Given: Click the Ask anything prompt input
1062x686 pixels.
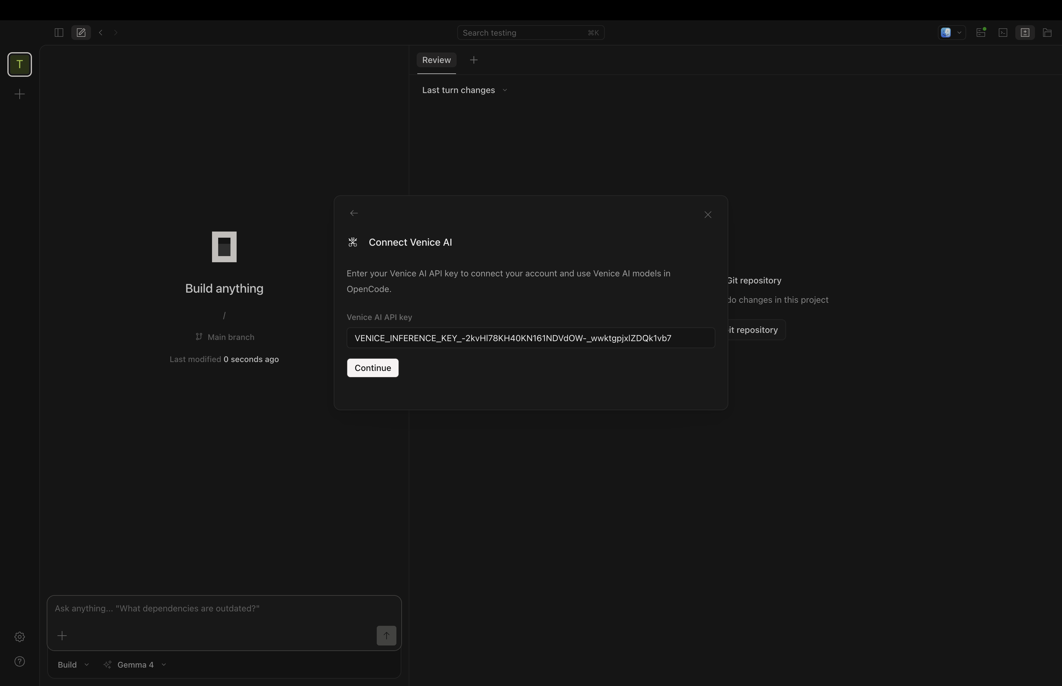Looking at the screenshot, I should point(224,609).
